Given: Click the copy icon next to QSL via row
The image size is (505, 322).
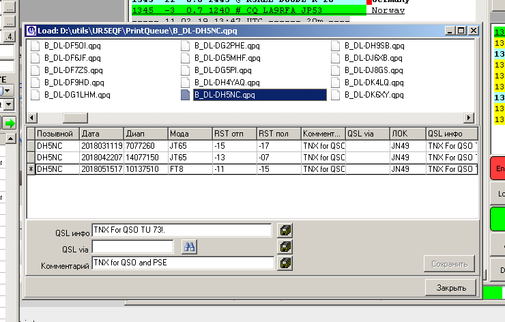Looking at the screenshot, I should click(x=285, y=247).
